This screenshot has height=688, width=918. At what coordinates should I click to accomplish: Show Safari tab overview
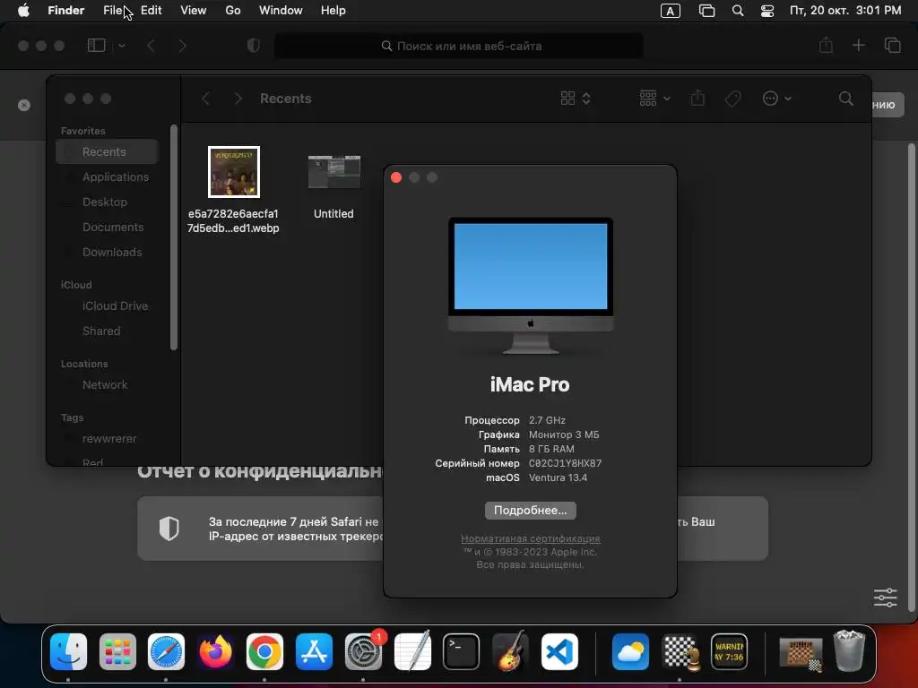(892, 45)
